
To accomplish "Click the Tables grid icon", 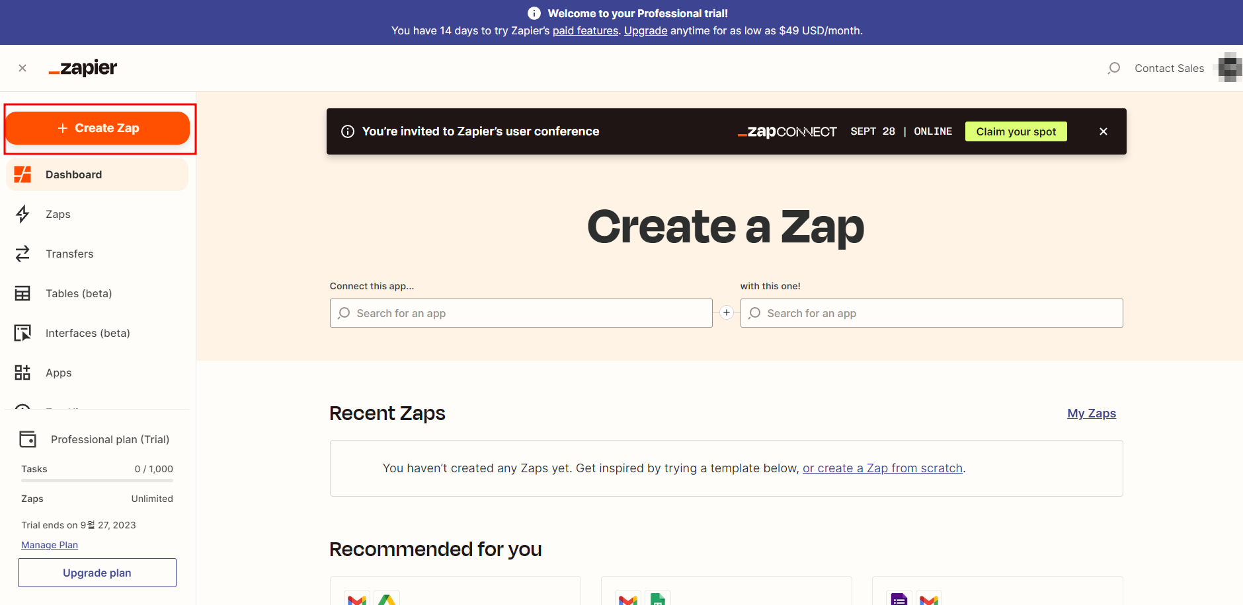I will click(22, 293).
